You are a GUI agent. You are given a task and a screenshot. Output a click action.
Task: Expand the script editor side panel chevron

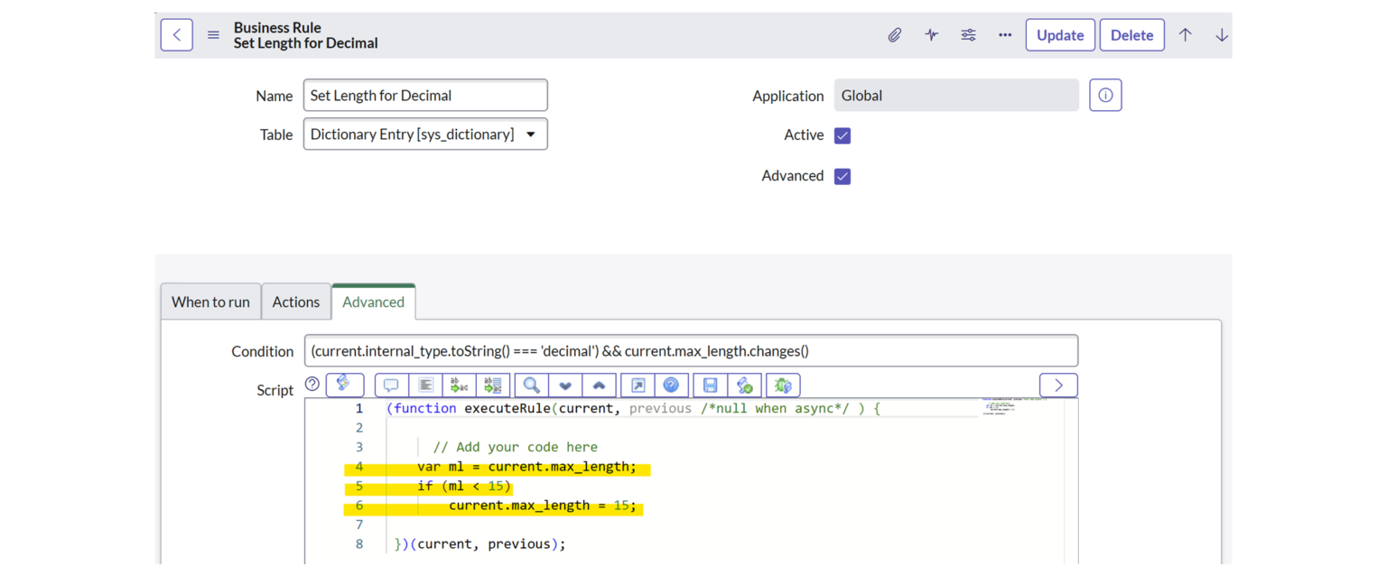[x=1057, y=384]
